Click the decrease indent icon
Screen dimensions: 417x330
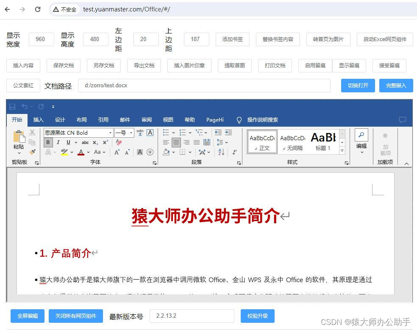pos(218,133)
